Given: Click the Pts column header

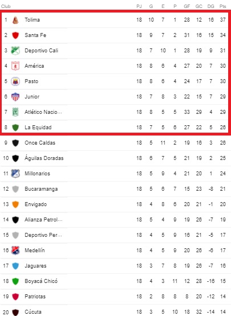Looking at the screenshot, I should [x=222, y=6].
